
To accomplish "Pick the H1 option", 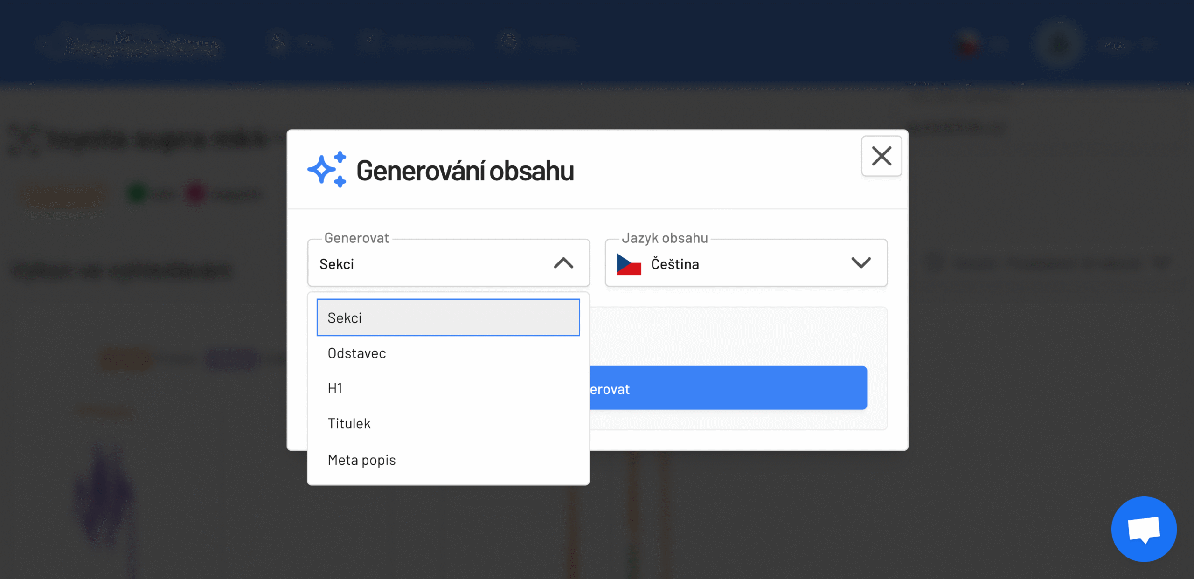I will point(335,388).
